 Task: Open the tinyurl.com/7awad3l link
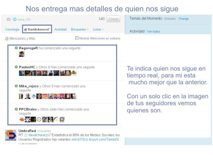tap(104, 139)
